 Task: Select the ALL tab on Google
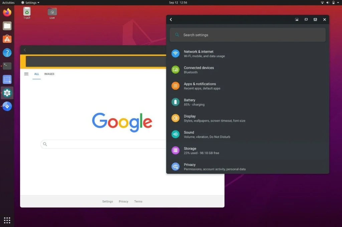click(37, 74)
